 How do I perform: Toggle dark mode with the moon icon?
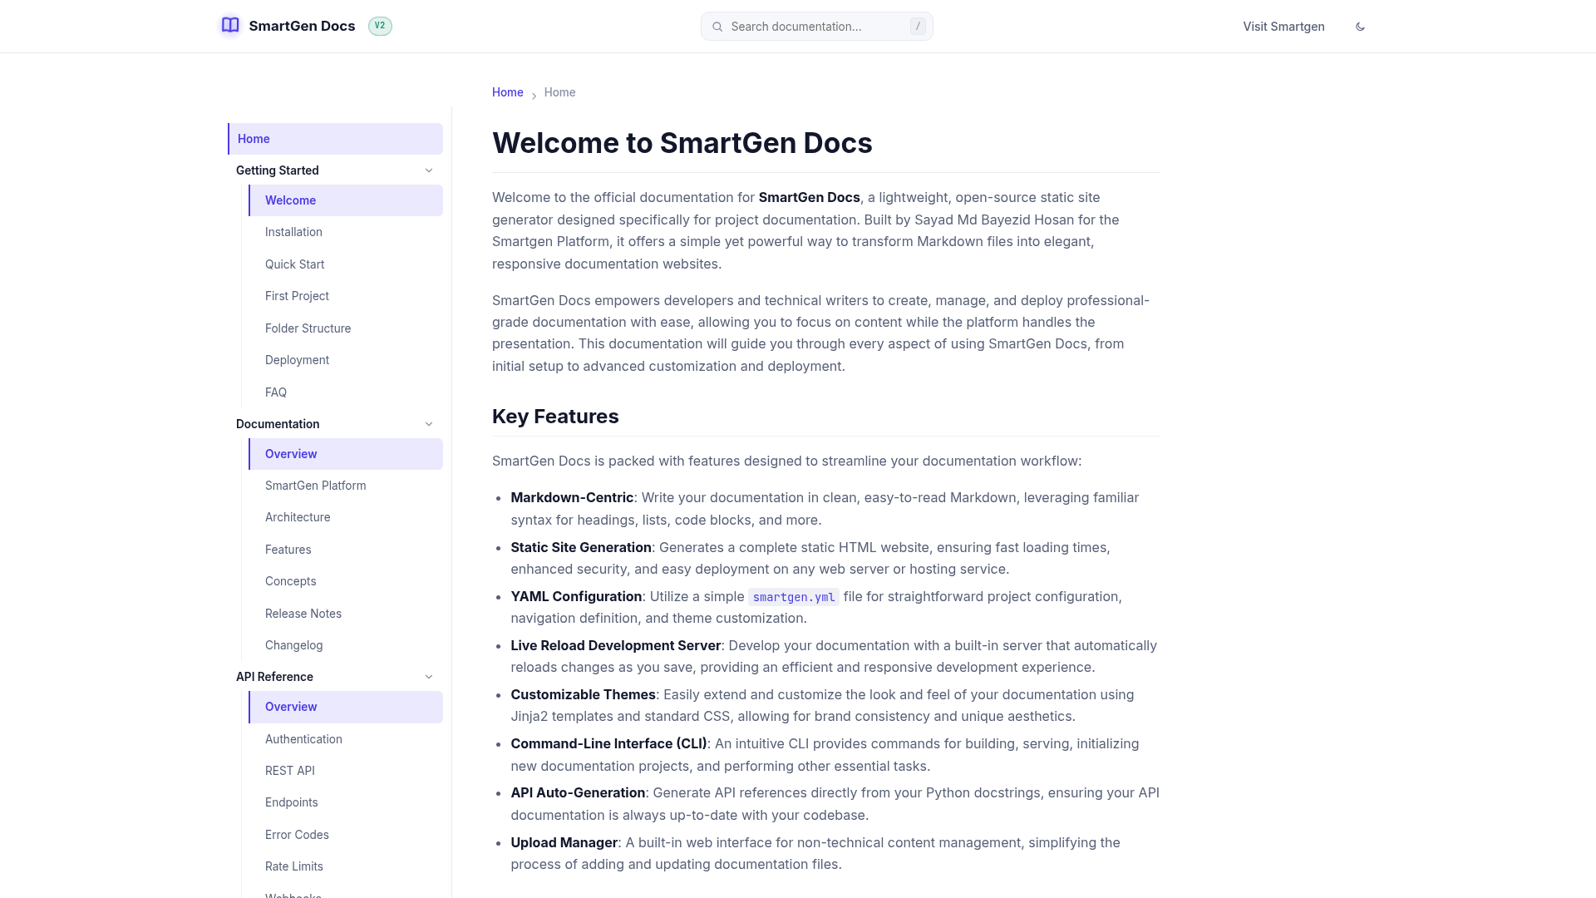click(x=1360, y=27)
